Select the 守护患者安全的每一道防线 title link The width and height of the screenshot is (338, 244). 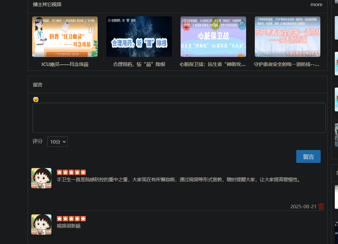(287, 64)
